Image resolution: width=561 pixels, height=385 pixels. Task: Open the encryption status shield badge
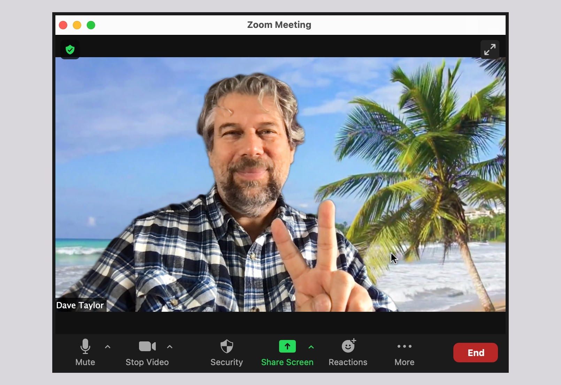coord(70,49)
